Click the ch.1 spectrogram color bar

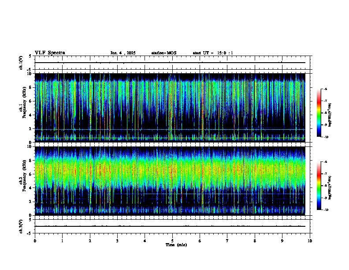click(319, 113)
